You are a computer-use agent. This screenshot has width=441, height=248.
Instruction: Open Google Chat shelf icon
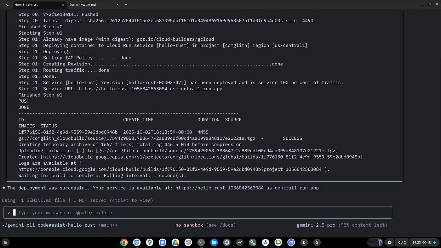(x=278, y=242)
